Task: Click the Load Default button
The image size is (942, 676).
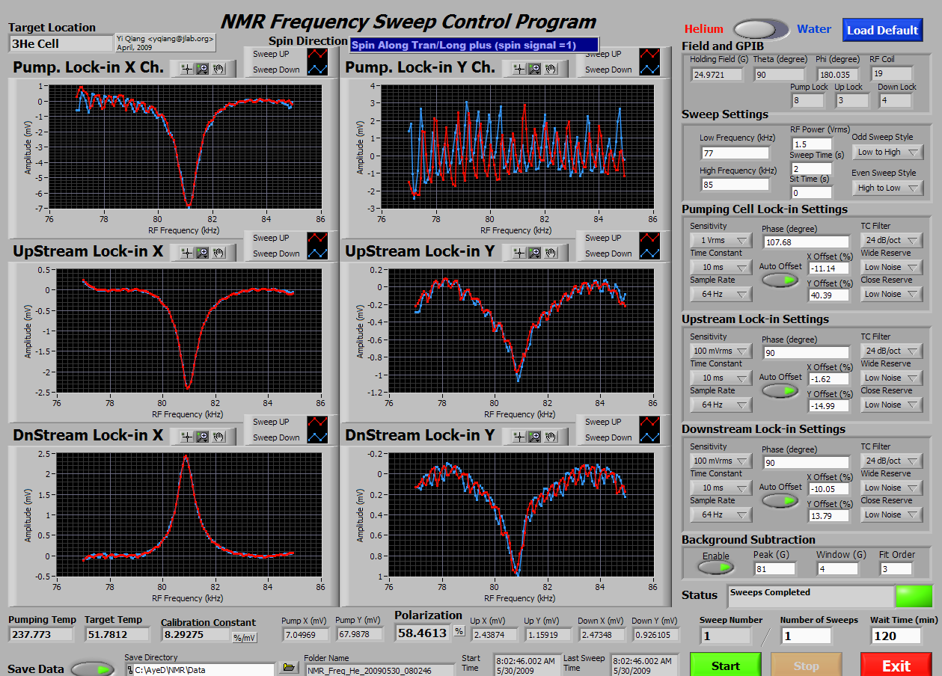Action: [882, 30]
